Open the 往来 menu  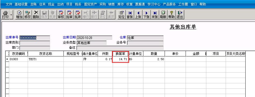pyautogui.click(x=42, y=4)
